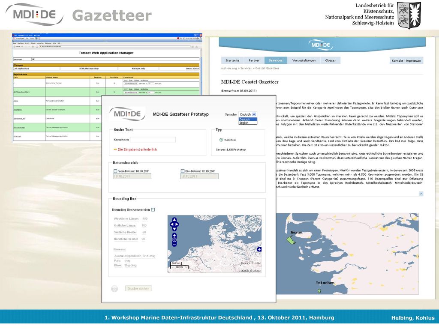Click the Schleswig-Holstein coat of arms
Screen dimensions: 439x329
tap(409, 15)
